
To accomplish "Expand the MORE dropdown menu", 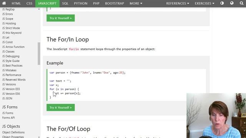I will [x=136, y=3].
